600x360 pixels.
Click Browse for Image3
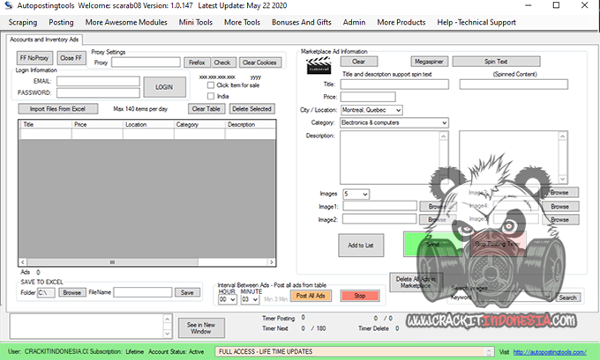pyautogui.click(x=559, y=193)
